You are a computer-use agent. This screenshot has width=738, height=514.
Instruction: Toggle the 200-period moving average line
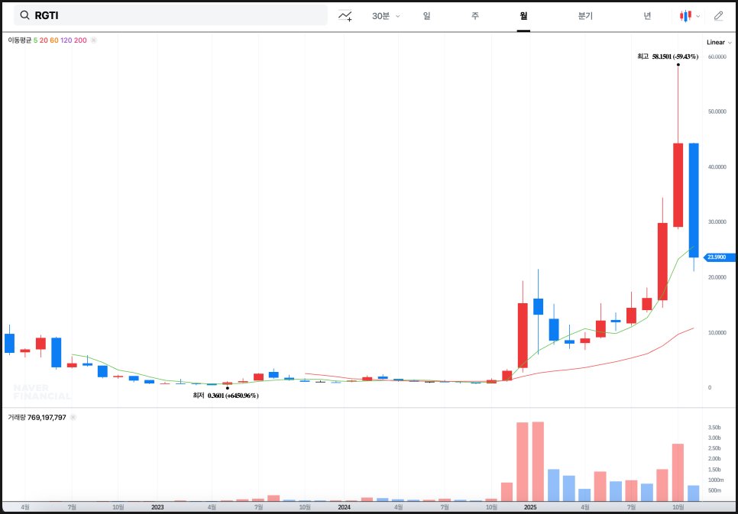pyautogui.click(x=80, y=40)
